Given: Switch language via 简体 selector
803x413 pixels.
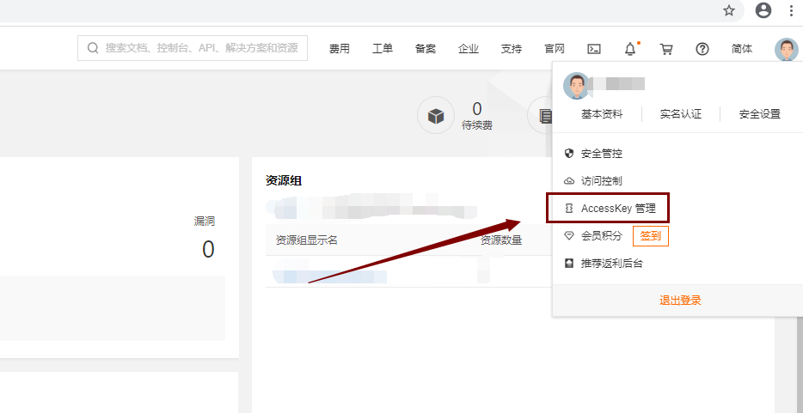Looking at the screenshot, I should tap(742, 49).
